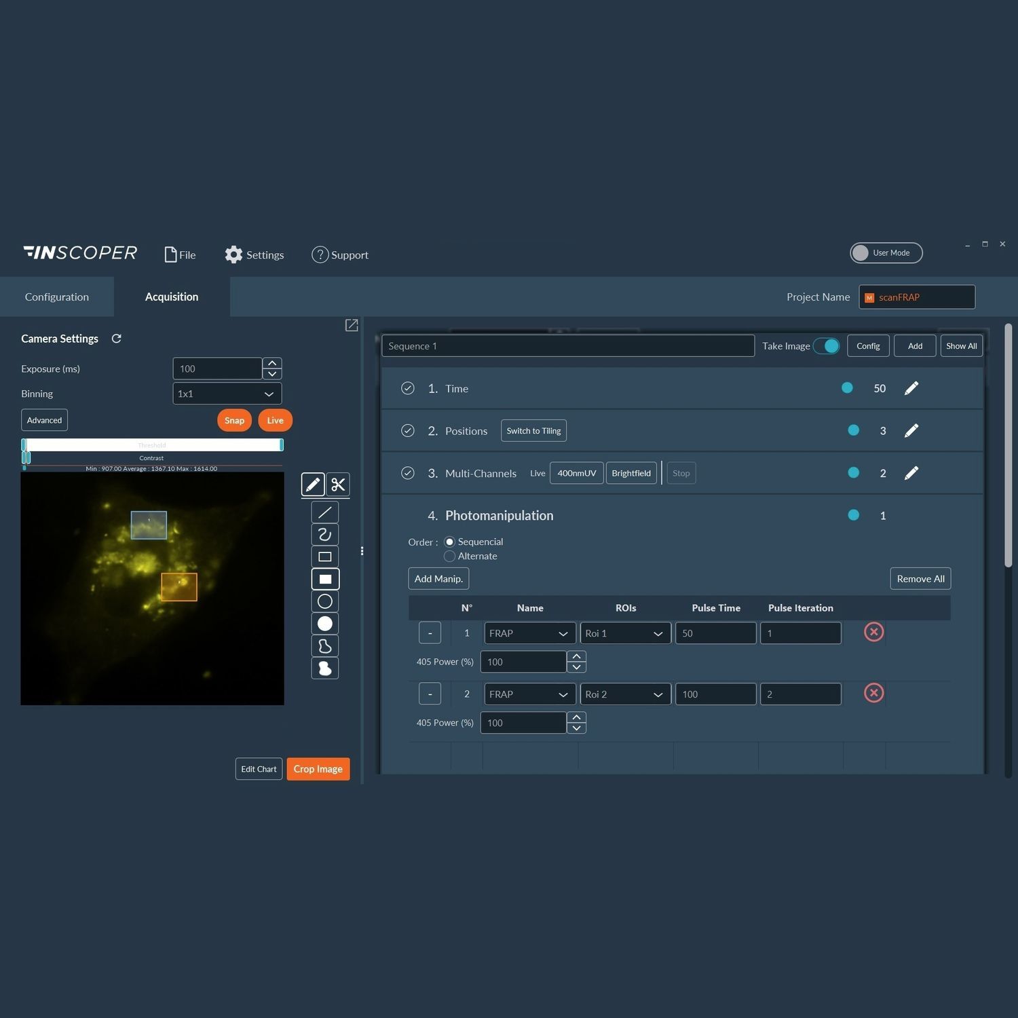Enable the Sequencial order option
1018x1018 pixels.
[x=449, y=542]
